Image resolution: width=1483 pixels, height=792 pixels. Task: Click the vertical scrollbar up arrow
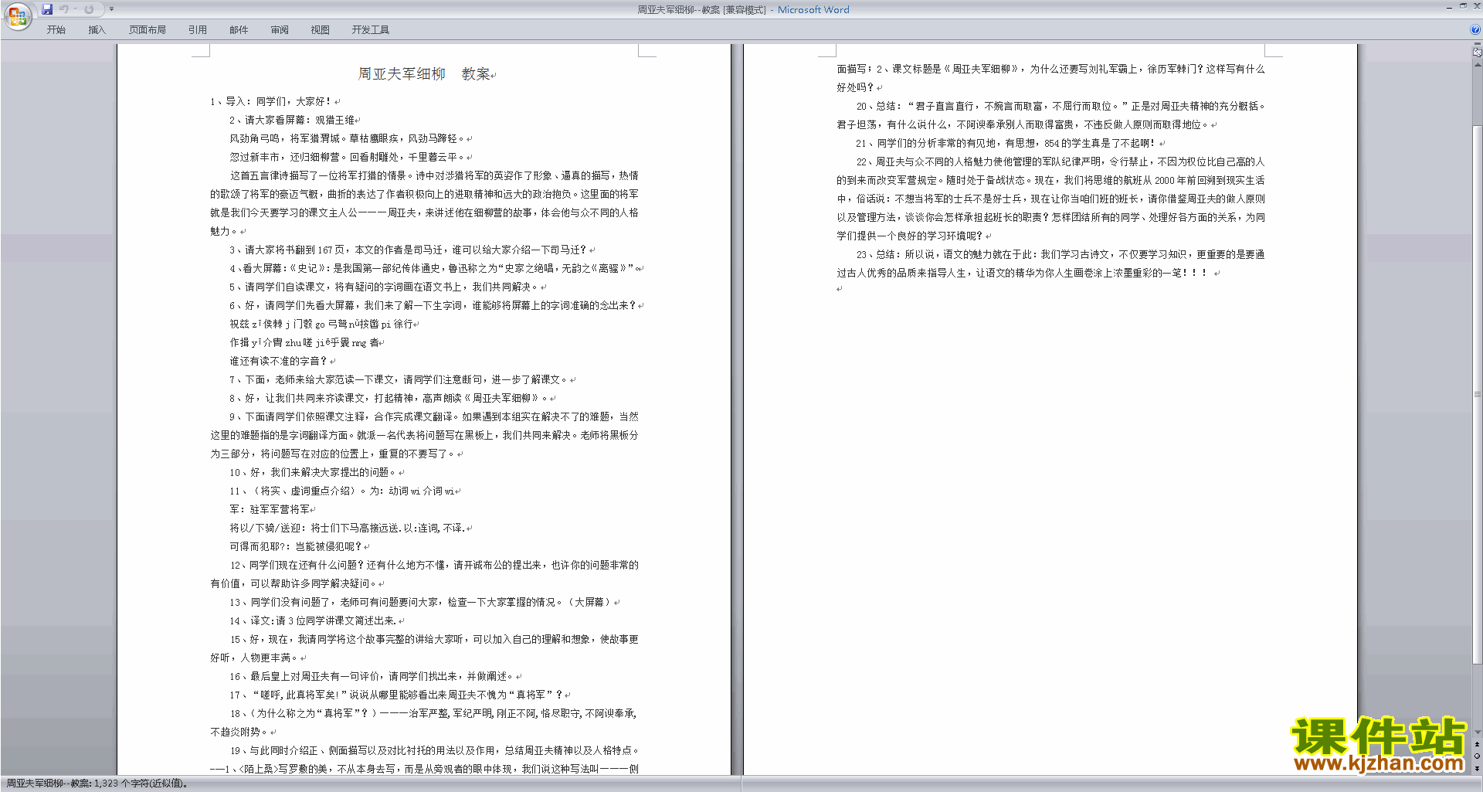click(1477, 65)
